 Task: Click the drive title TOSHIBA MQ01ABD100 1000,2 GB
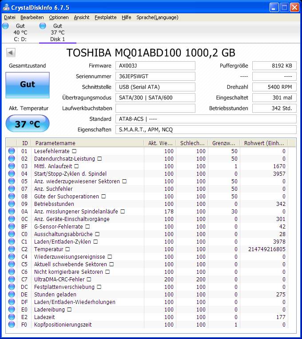[x=151, y=52]
